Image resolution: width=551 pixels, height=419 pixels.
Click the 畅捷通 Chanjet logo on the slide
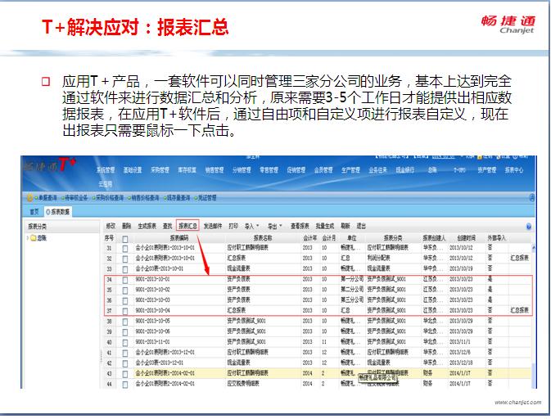pyautogui.click(x=508, y=25)
